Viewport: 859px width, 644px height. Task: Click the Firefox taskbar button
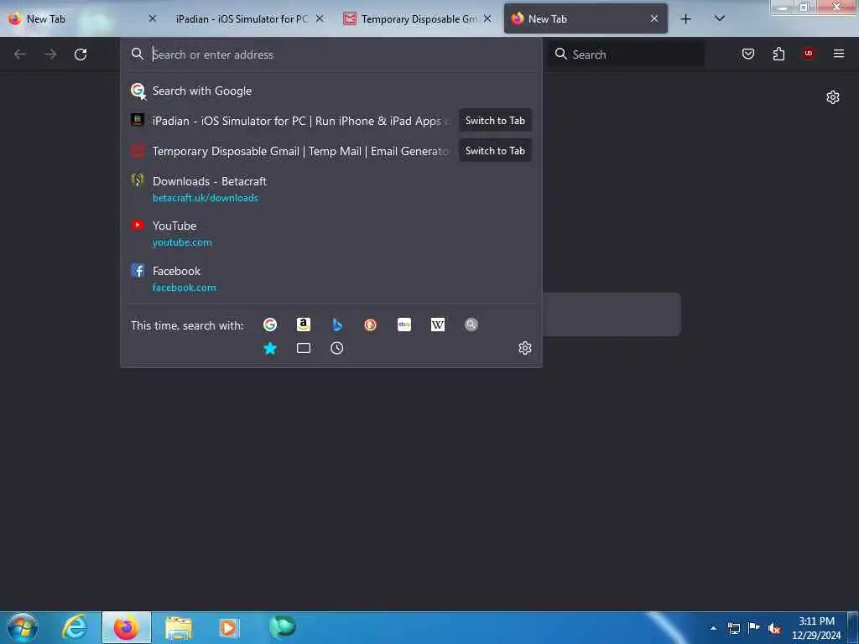pyautogui.click(x=127, y=627)
